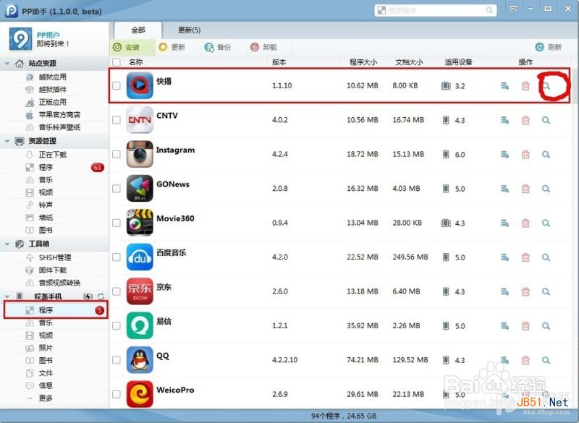Open 正在下载 in the sidebar
Image resolution: width=579 pixels, height=423 pixels.
tap(52, 155)
